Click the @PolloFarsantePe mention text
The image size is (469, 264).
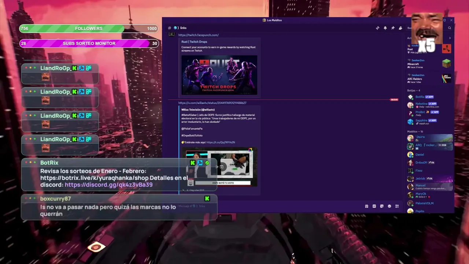192,129
